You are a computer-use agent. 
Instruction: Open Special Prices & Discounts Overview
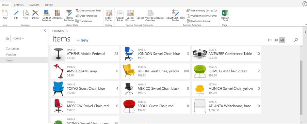click(150, 15)
